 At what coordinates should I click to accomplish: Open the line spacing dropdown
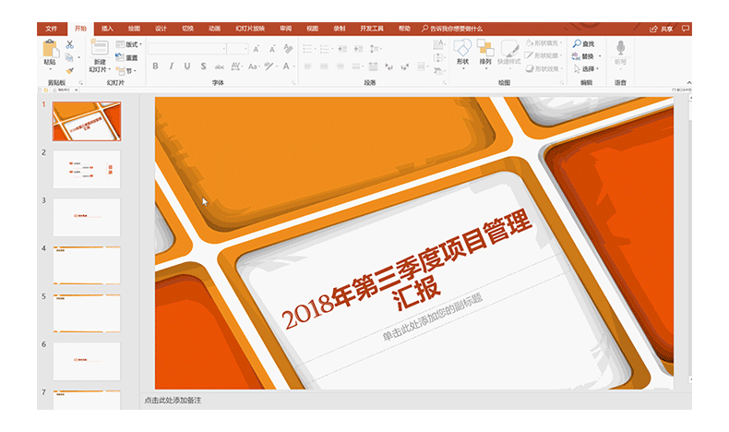tap(375, 49)
